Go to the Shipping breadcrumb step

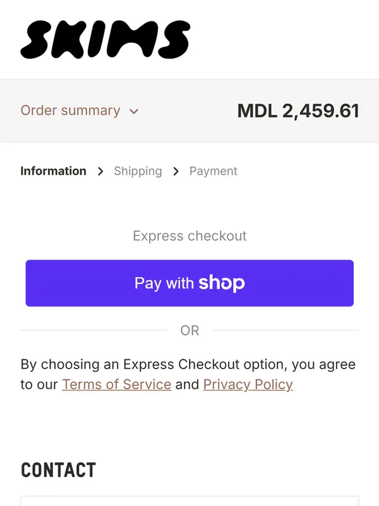[138, 171]
